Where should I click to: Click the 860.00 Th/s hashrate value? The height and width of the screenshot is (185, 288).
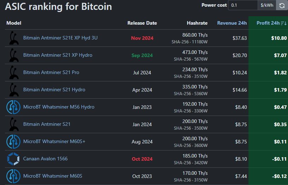click(x=195, y=35)
